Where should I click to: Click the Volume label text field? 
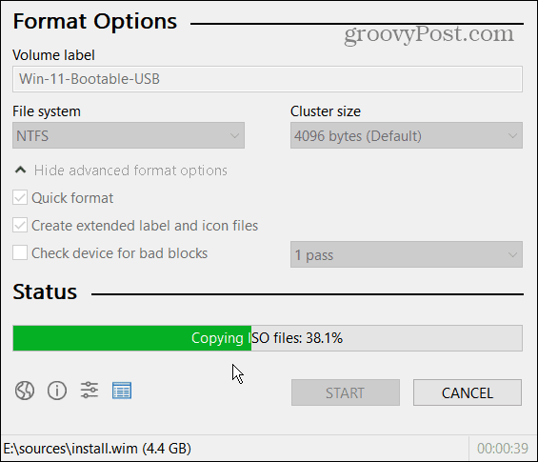click(x=268, y=79)
